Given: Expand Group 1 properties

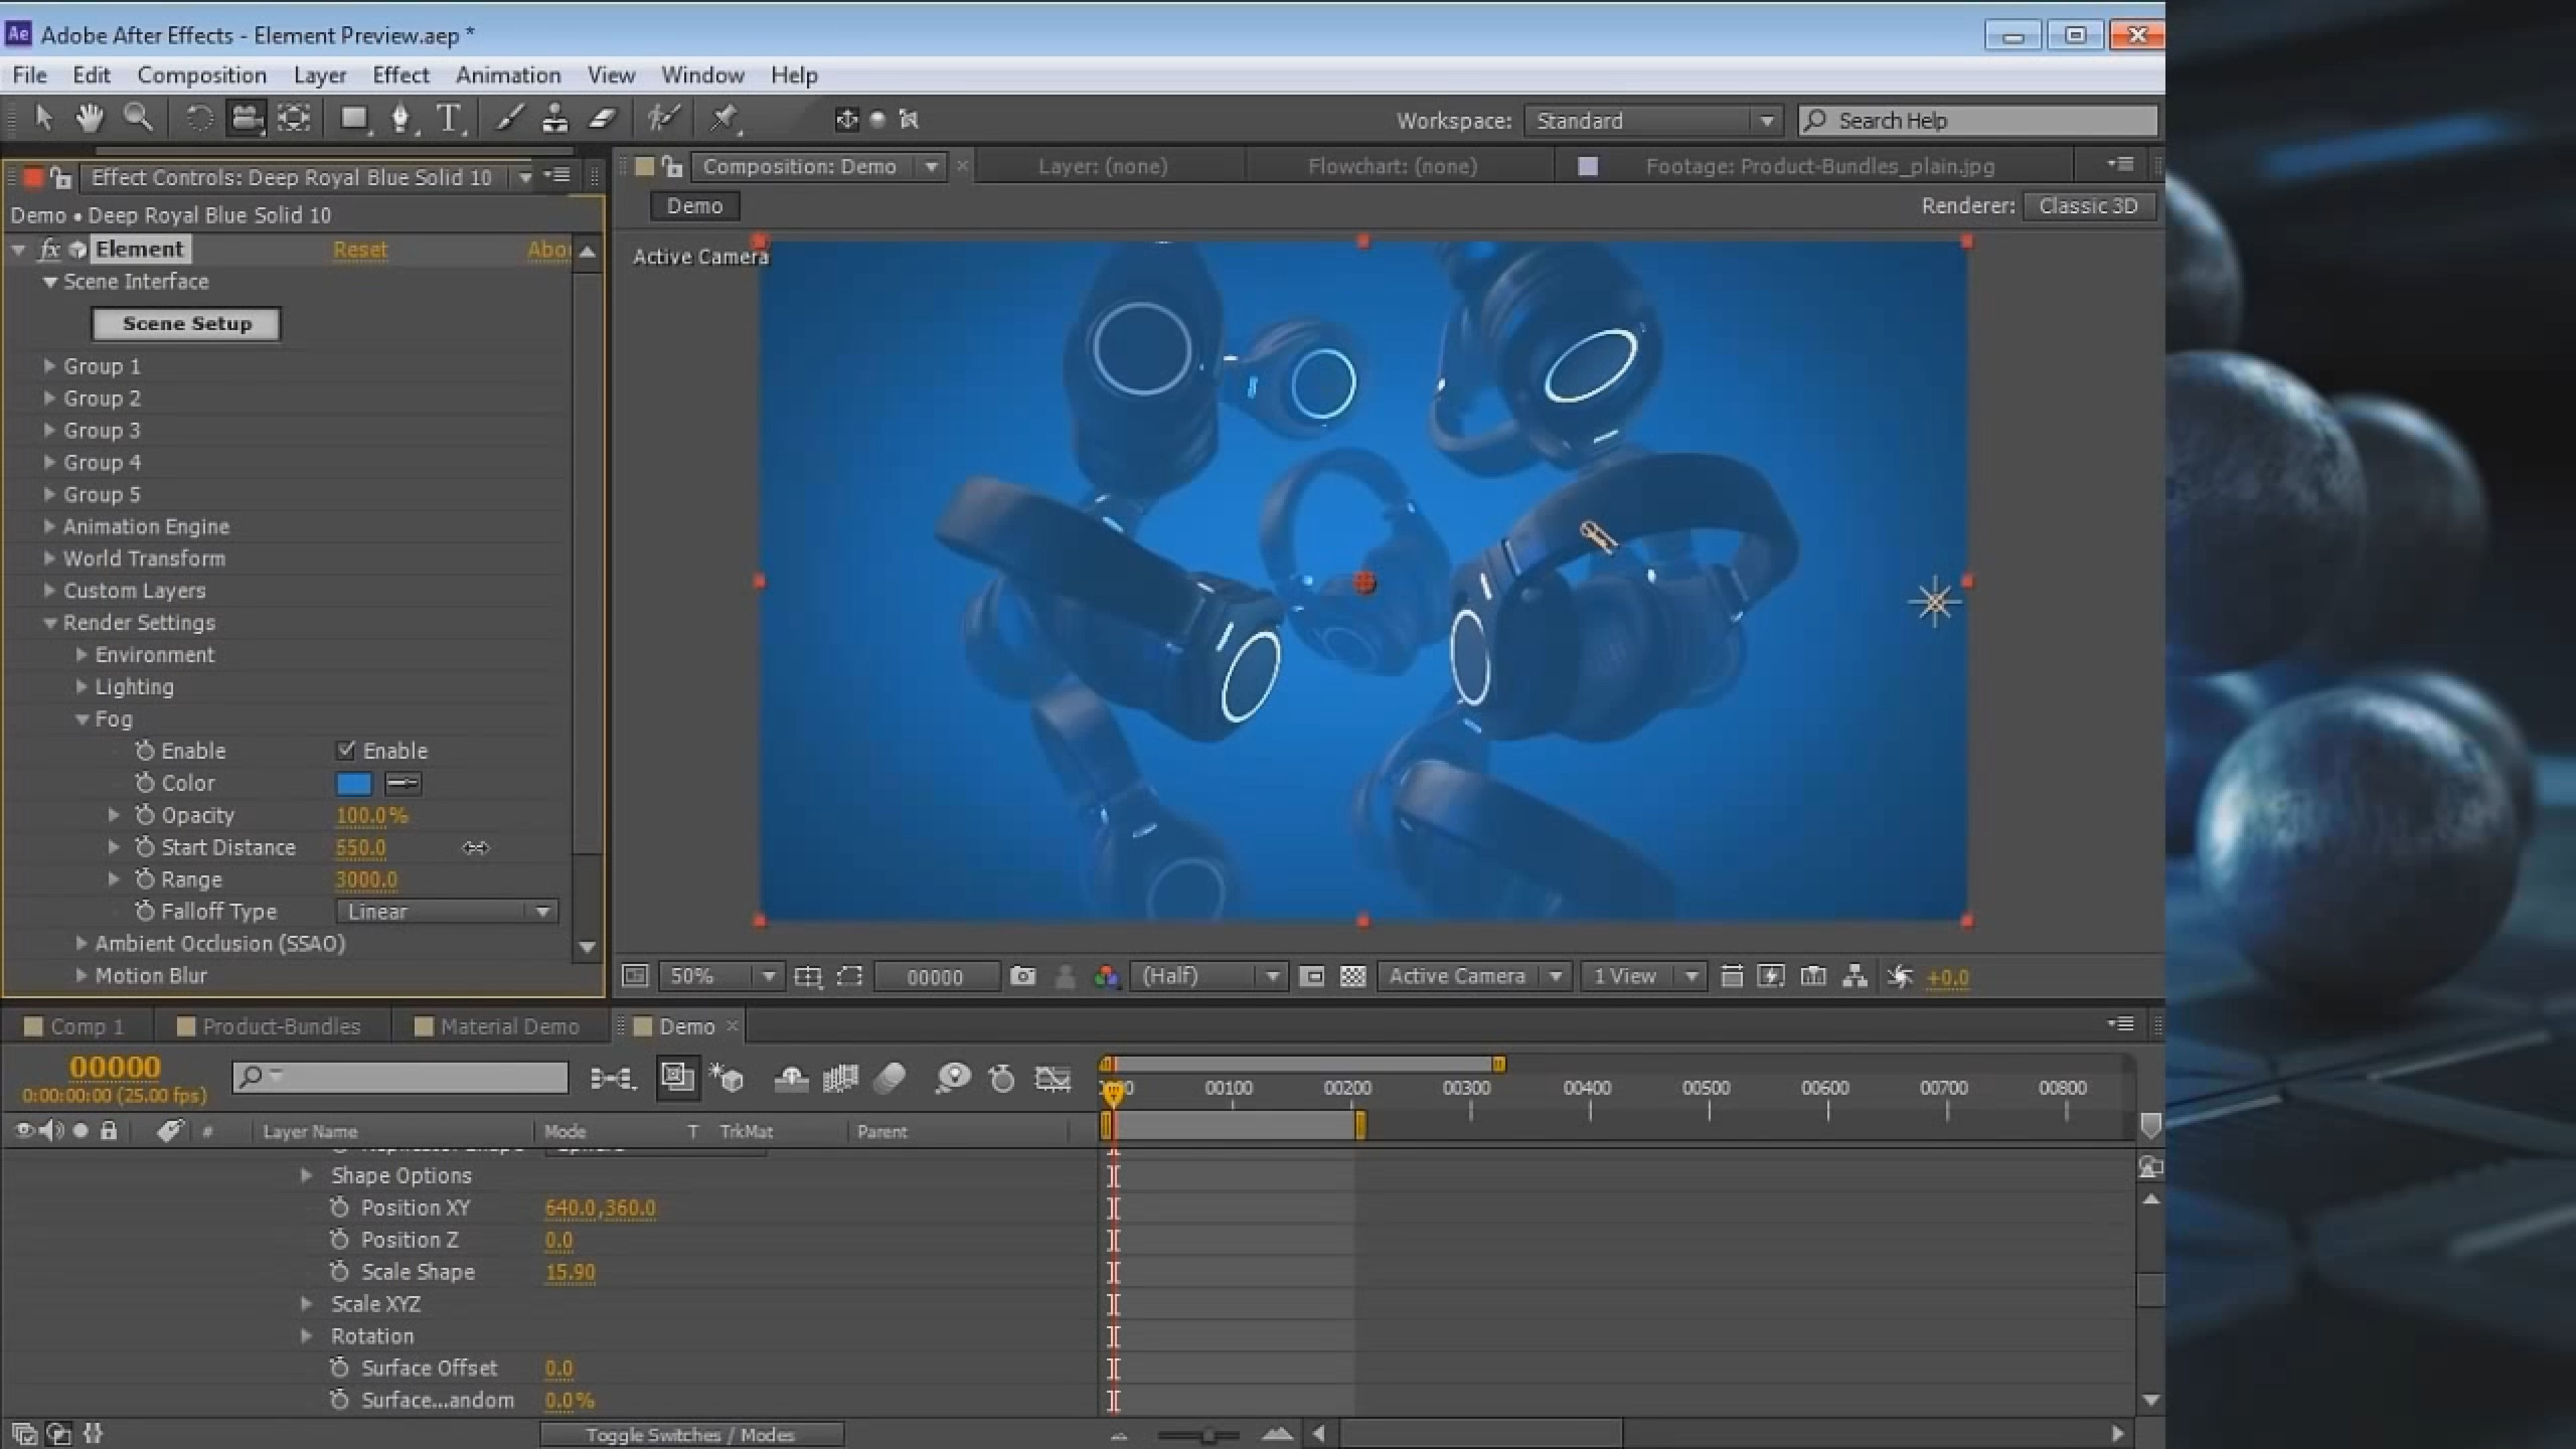Looking at the screenshot, I should [49, 366].
